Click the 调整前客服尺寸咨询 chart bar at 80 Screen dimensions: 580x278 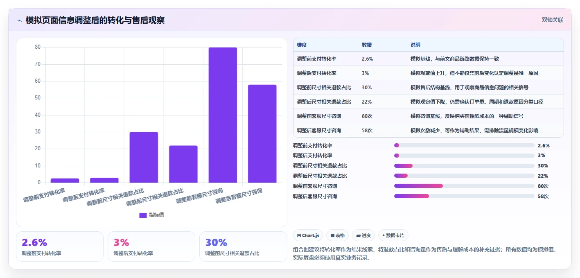pyautogui.click(x=223, y=115)
